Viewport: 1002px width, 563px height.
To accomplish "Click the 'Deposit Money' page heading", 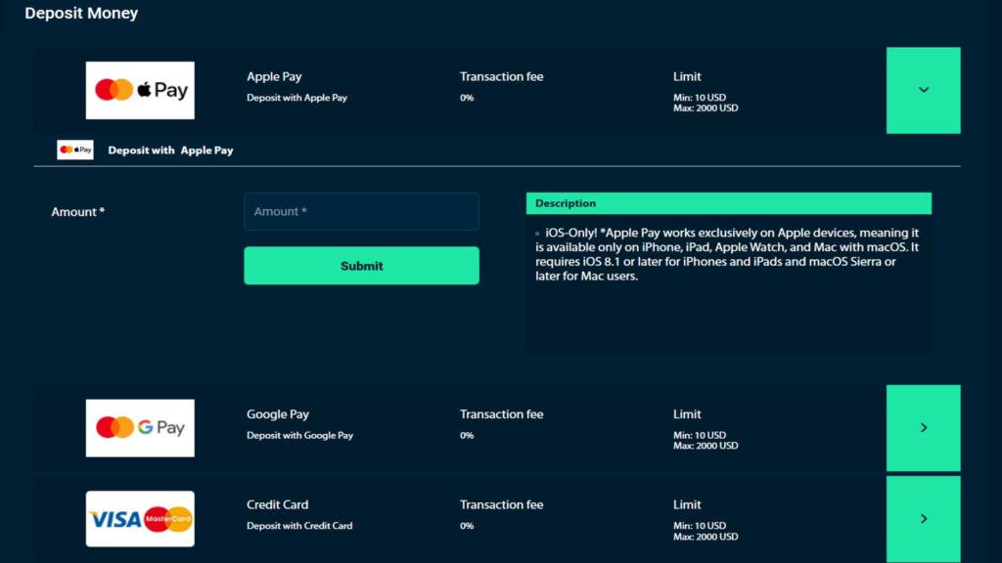I will coord(81,13).
